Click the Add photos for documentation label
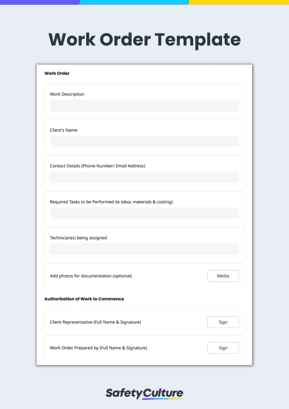 pos(91,276)
